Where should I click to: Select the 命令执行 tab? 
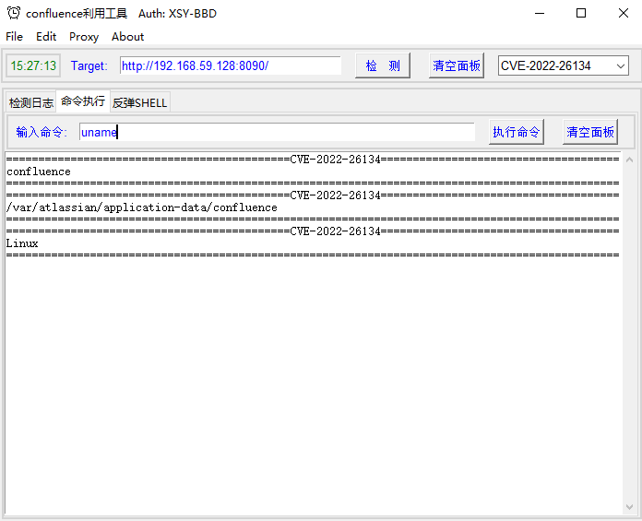83,101
